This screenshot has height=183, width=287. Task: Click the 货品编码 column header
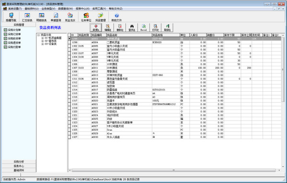(99, 35)
